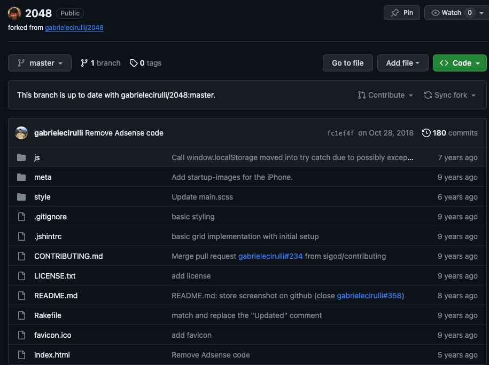Expand the Contribute dropdown

click(385, 95)
